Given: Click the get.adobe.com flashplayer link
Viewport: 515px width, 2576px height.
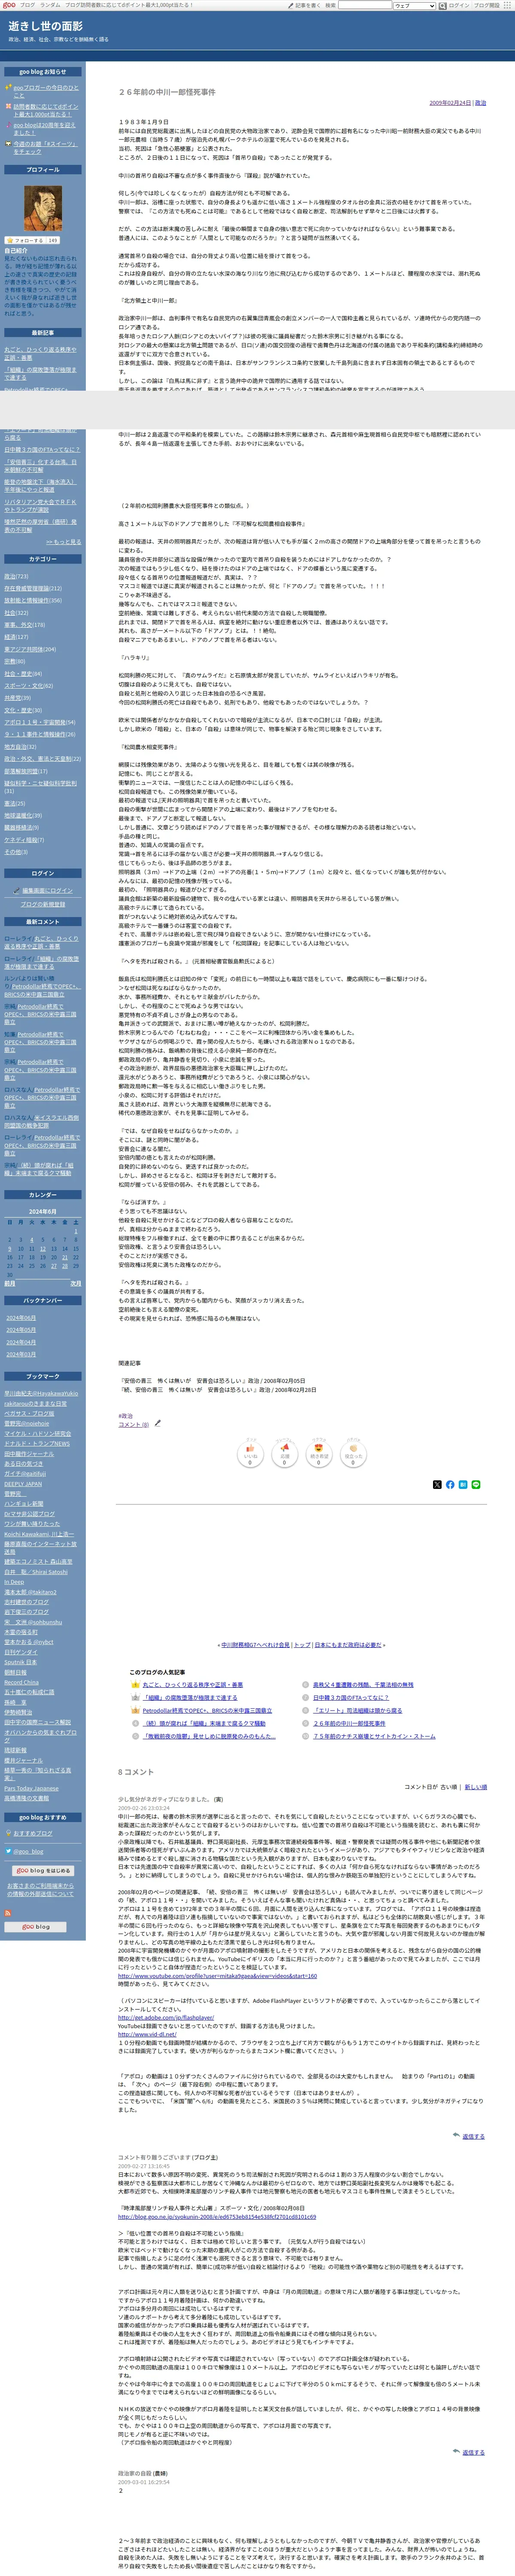Looking at the screenshot, I should [x=166, y=2018].
